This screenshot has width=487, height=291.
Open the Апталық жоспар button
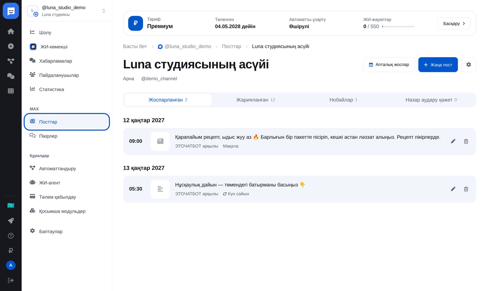point(389,65)
